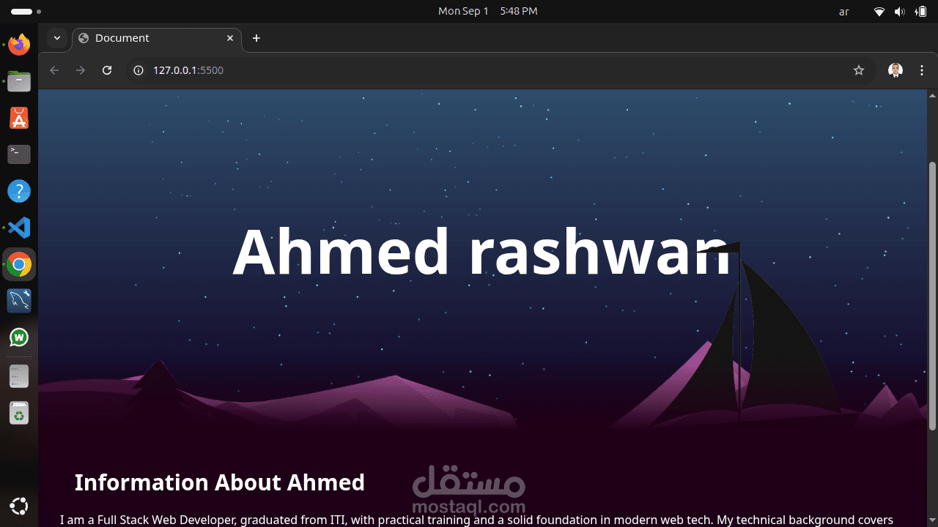The width and height of the screenshot is (938, 527).
Task: Open the green W app in dock
Action: pos(19,337)
